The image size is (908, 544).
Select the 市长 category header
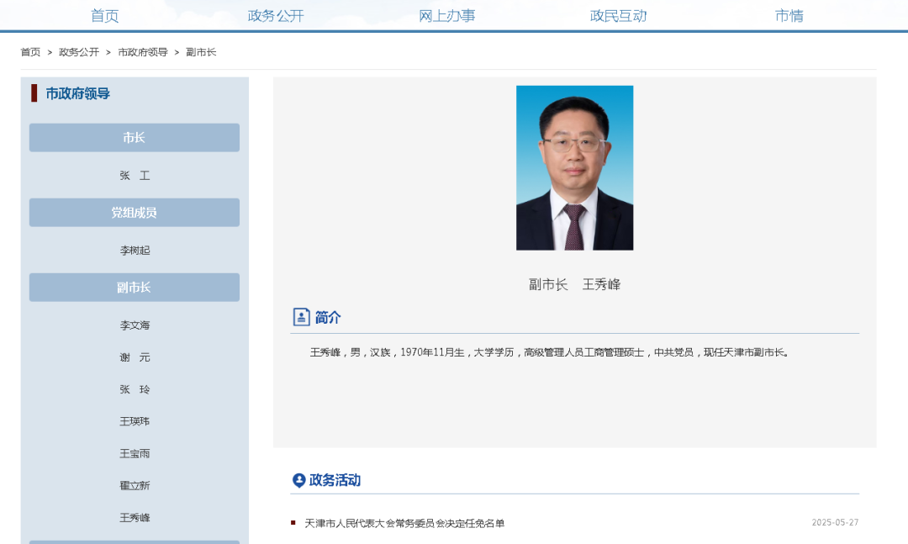135,137
